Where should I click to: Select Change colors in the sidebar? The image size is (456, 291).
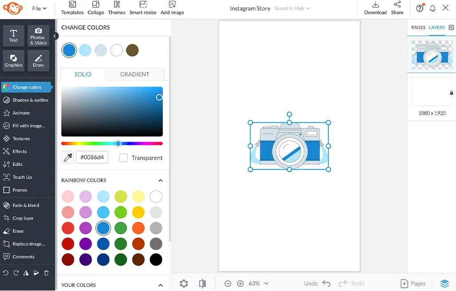[27, 87]
